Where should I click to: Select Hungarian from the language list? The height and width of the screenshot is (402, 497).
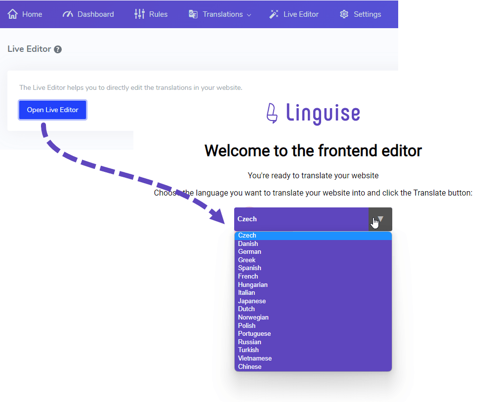(313, 285)
